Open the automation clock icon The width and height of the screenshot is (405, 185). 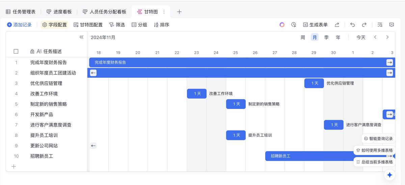294,25
